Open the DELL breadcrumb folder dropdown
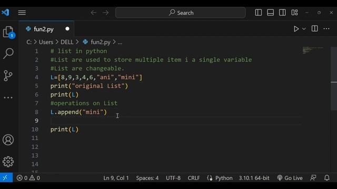The image size is (337, 189). pyautogui.click(x=67, y=42)
